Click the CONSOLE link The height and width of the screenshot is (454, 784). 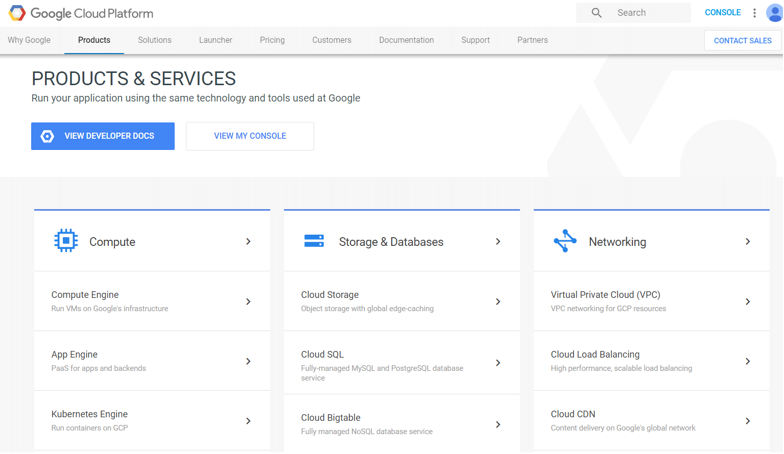pos(723,13)
